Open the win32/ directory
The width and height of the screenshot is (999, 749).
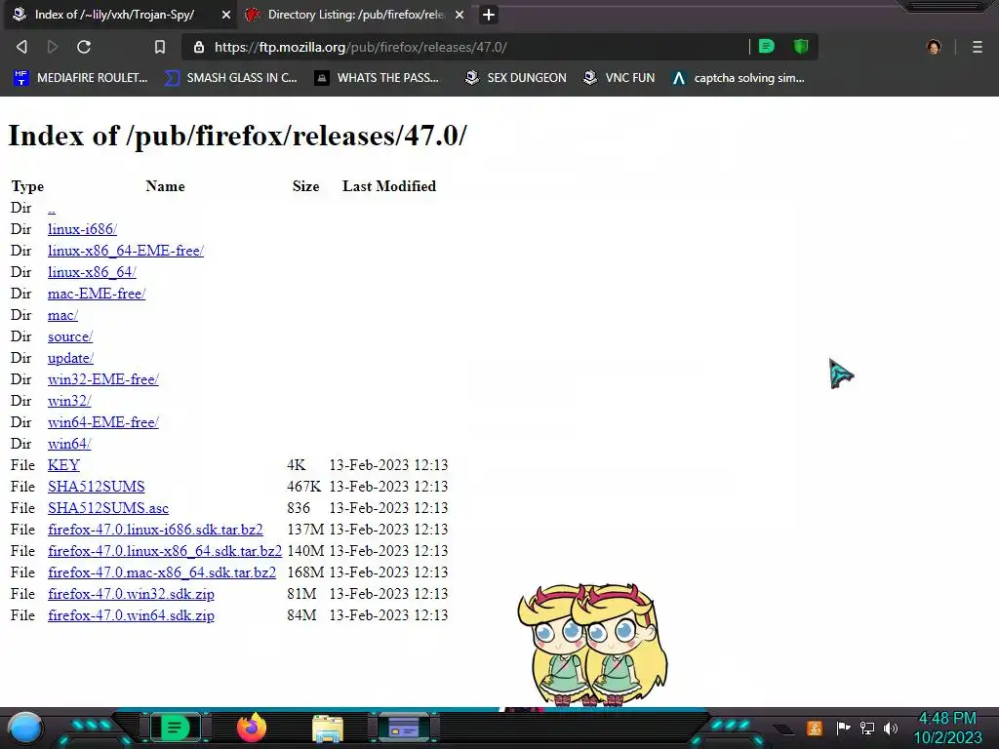(x=69, y=401)
